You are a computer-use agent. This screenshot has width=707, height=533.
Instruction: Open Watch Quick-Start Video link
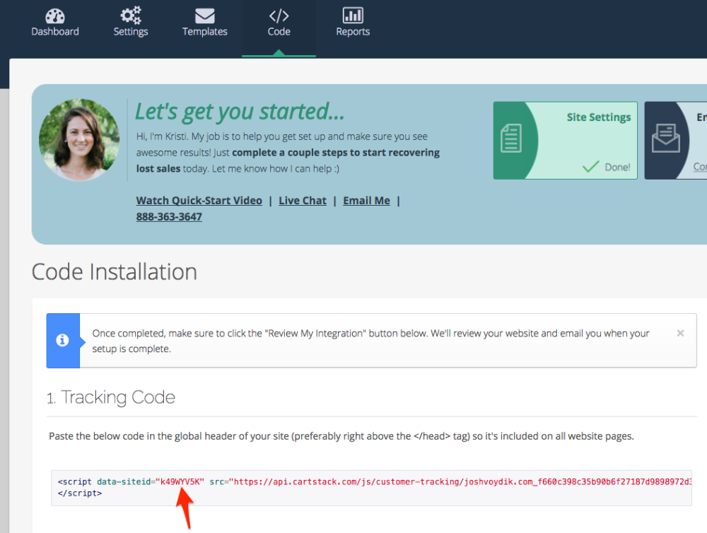coord(199,201)
